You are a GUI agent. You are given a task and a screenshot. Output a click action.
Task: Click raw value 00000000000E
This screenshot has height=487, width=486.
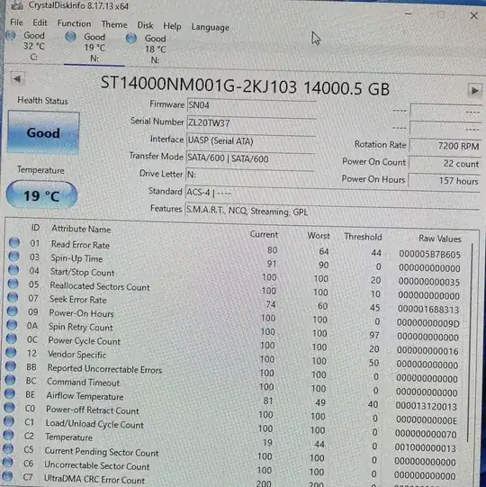pos(426,420)
